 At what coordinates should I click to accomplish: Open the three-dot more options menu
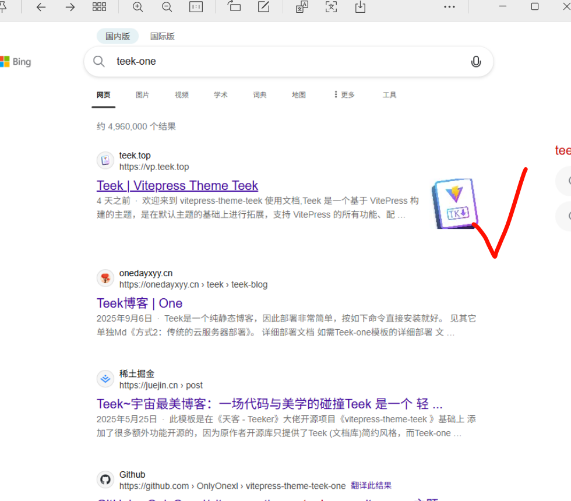[x=449, y=7]
